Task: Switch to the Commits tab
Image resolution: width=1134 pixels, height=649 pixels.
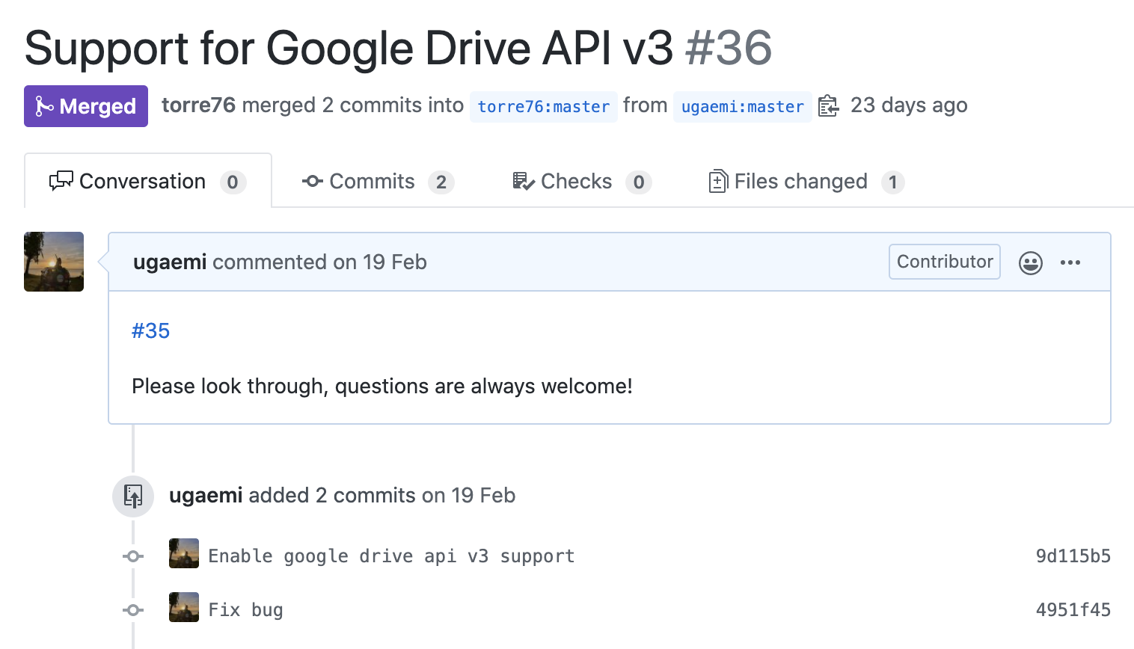Action: coord(378,182)
